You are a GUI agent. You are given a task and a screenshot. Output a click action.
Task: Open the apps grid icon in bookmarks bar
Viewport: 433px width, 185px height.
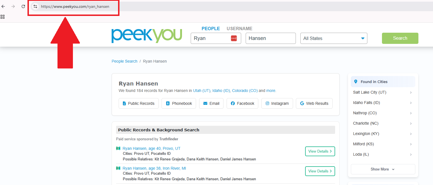pyautogui.click(x=3, y=17)
